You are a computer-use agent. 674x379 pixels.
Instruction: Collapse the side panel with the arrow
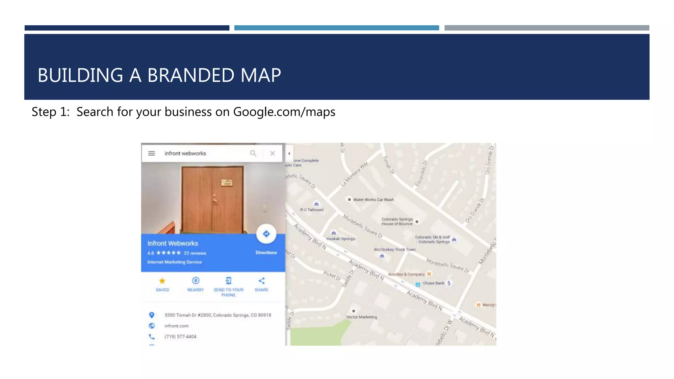pyautogui.click(x=289, y=153)
